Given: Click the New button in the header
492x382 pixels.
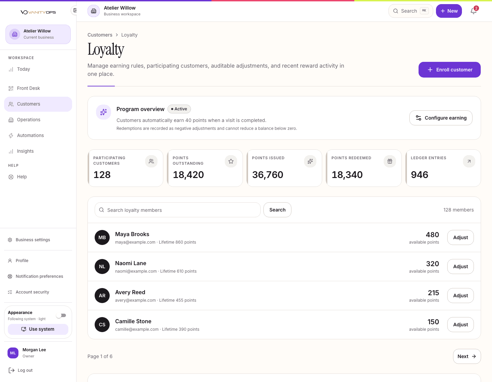Looking at the screenshot, I should 449,11.
